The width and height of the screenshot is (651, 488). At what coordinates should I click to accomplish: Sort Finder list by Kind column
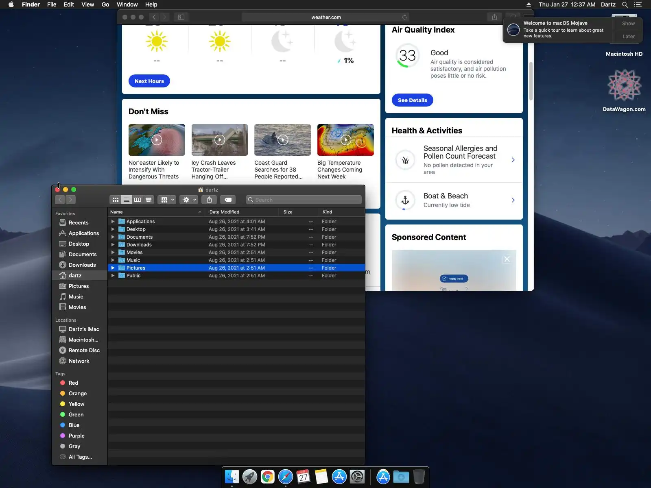click(x=341, y=212)
